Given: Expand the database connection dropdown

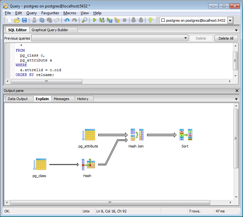Looking at the screenshot, I should click(x=230, y=20).
